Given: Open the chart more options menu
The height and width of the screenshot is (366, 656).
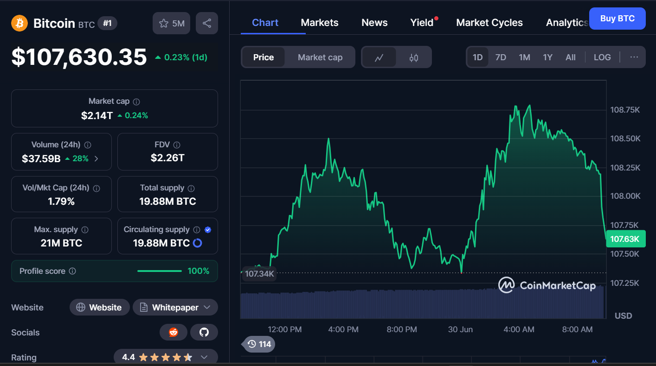Looking at the screenshot, I should [634, 57].
